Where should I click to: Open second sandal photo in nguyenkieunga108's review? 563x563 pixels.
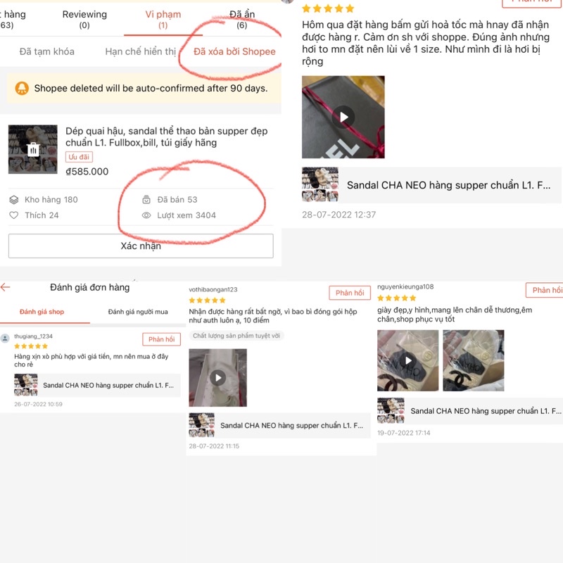click(x=474, y=360)
